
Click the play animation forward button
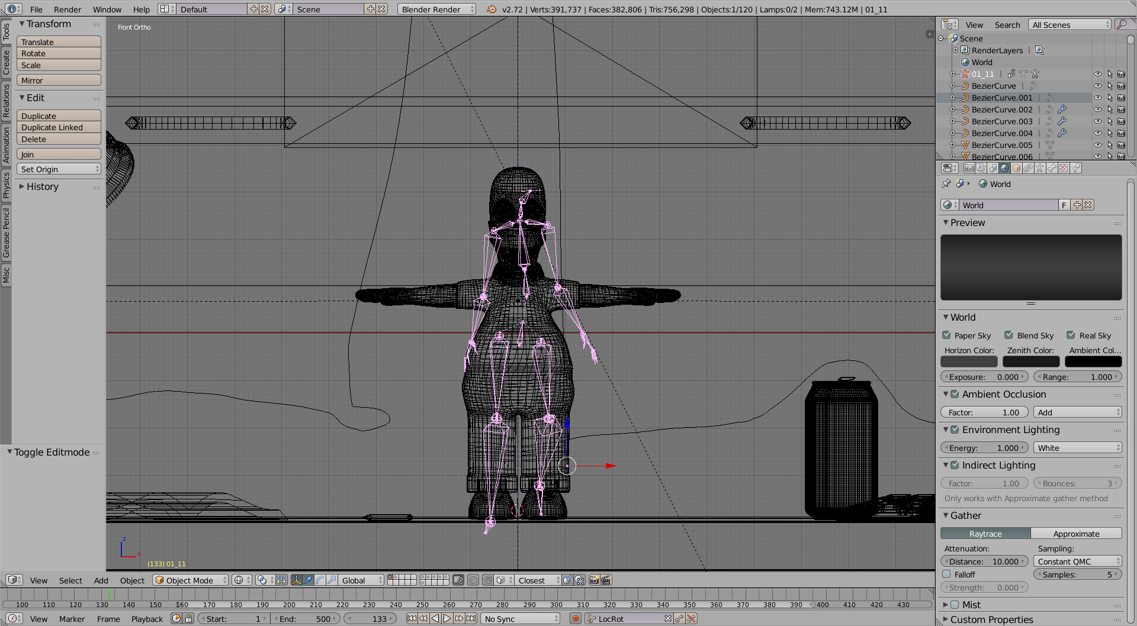pyautogui.click(x=447, y=619)
